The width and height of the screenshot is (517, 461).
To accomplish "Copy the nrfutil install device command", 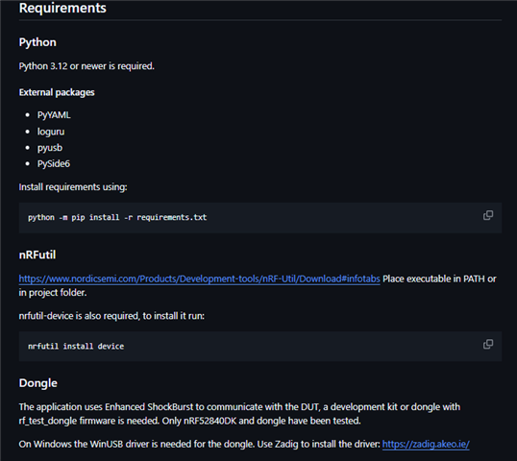I will coord(488,345).
